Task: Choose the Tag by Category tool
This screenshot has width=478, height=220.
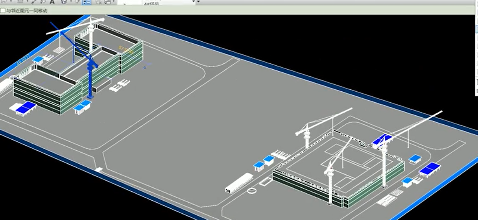Action: click(43, 2)
